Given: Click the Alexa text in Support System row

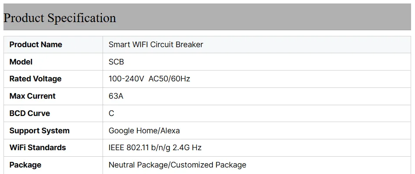Looking at the screenshot, I should pyautogui.click(x=169, y=131).
